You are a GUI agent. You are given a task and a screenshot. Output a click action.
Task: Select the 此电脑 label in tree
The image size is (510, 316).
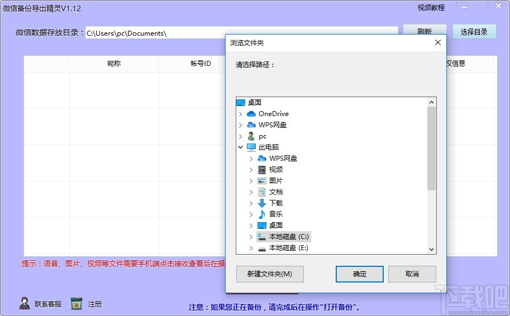268,147
